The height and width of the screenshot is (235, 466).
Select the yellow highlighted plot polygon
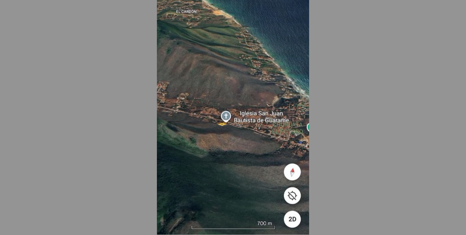click(222, 124)
